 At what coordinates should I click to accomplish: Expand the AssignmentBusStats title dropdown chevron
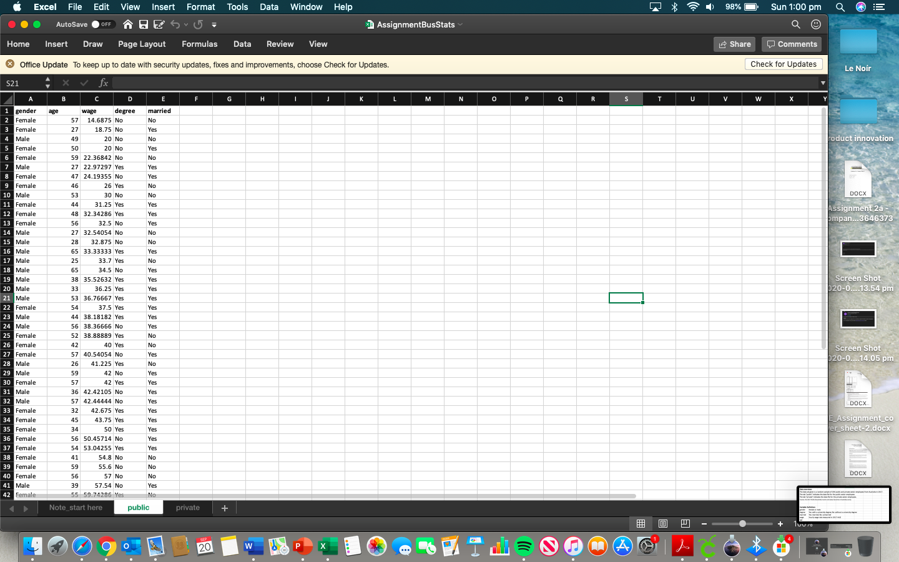coord(461,24)
